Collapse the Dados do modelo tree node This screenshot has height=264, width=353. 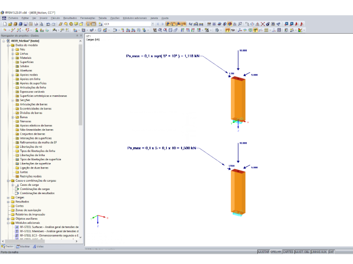coord(8,45)
